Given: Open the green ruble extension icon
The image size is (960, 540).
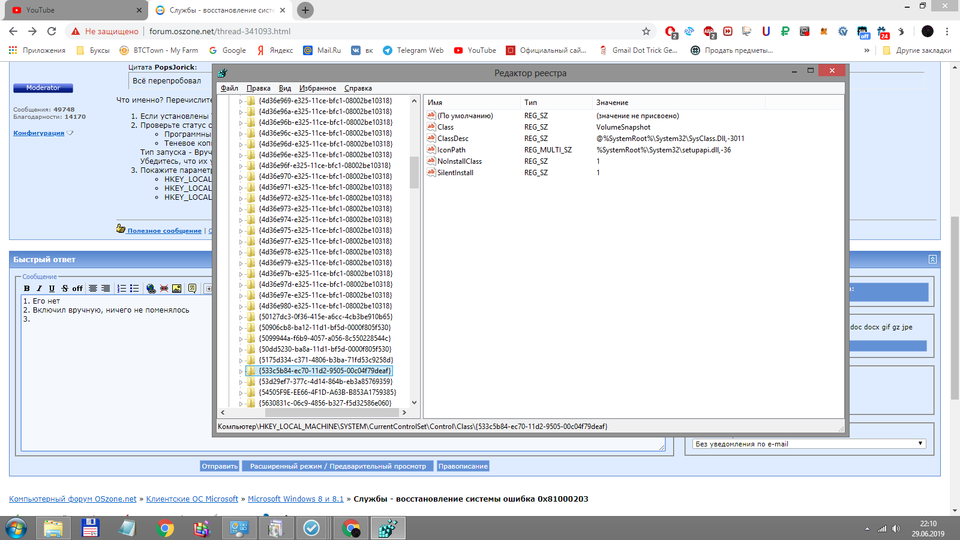Looking at the screenshot, I should pos(785,31).
